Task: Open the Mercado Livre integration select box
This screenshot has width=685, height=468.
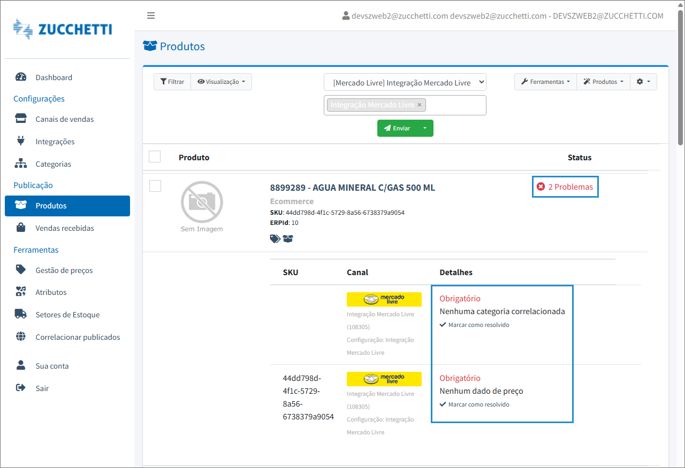Action: [x=405, y=82]
